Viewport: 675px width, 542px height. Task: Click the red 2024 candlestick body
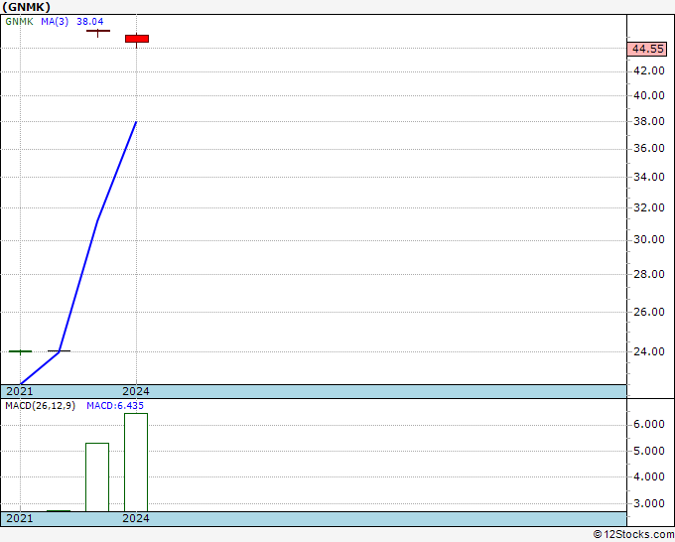[137, 39]
